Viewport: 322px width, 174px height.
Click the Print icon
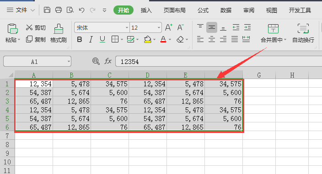pyautogui.click(x=59, y=10)
